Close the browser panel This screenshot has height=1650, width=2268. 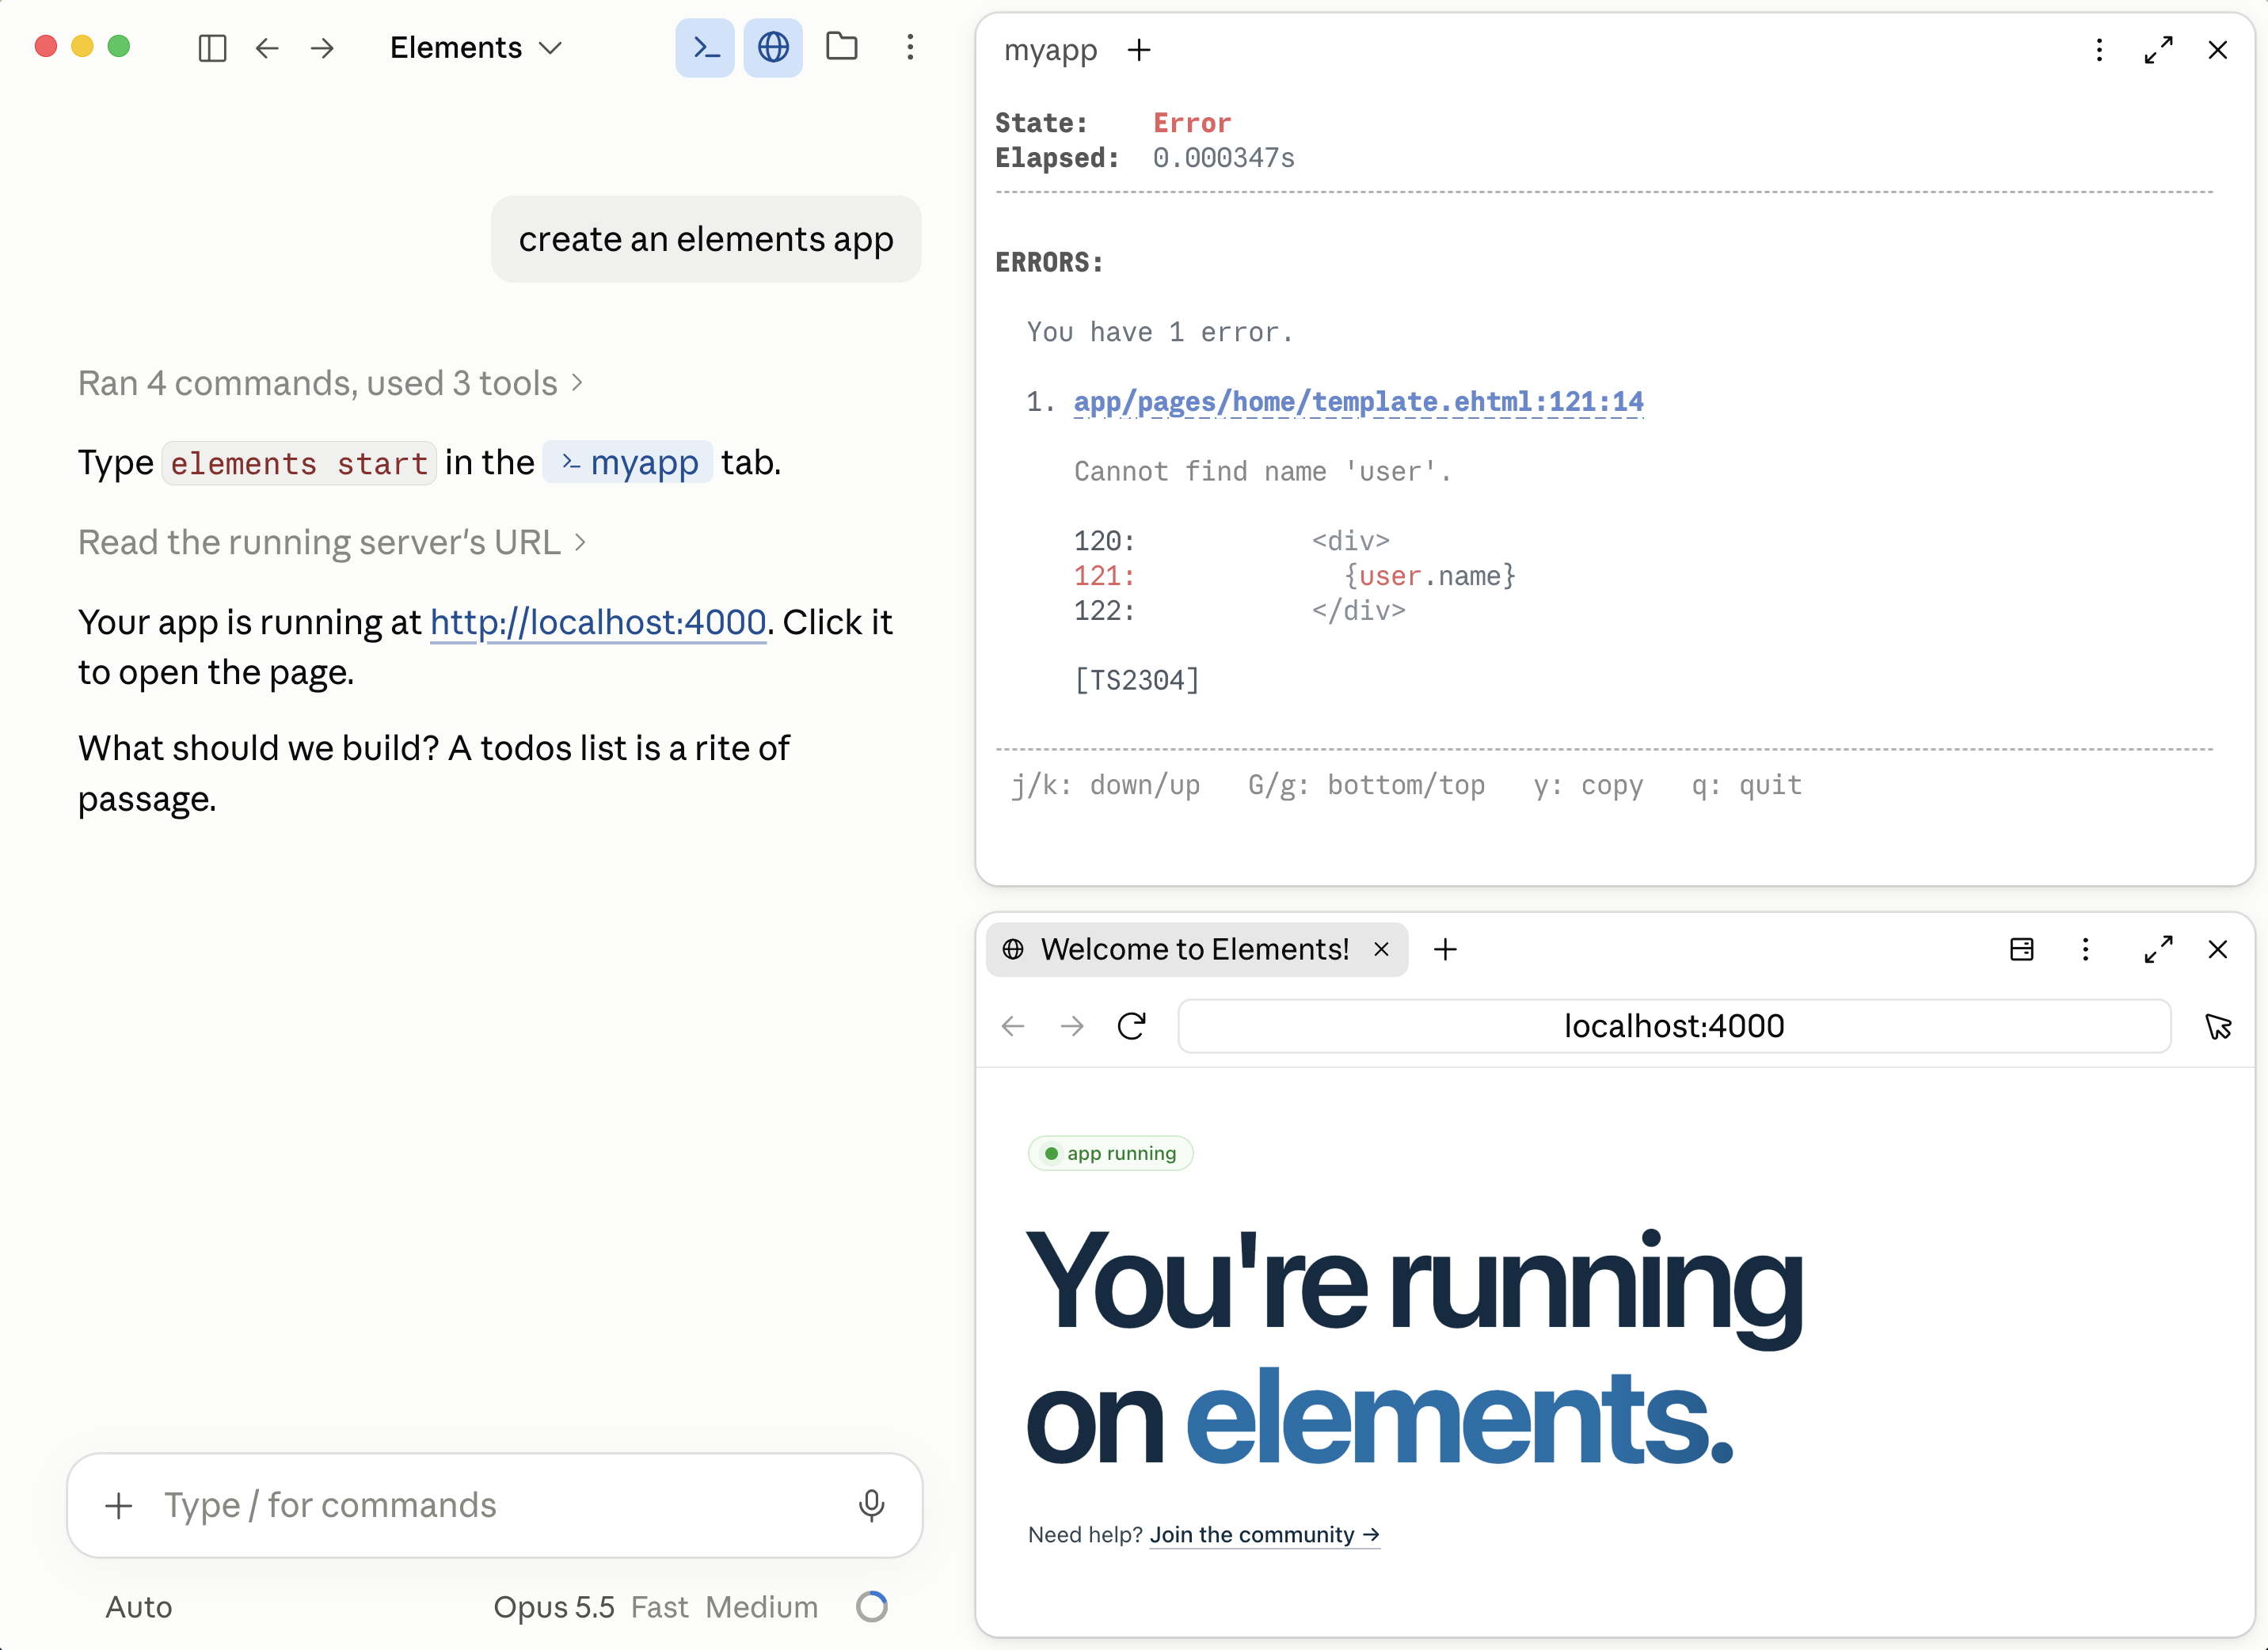2217,949
